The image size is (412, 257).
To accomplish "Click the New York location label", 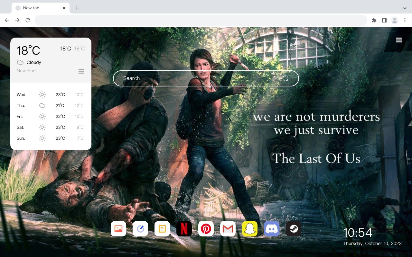I will pos(27,71).
